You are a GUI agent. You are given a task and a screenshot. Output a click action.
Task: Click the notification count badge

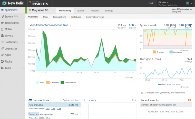188,3
